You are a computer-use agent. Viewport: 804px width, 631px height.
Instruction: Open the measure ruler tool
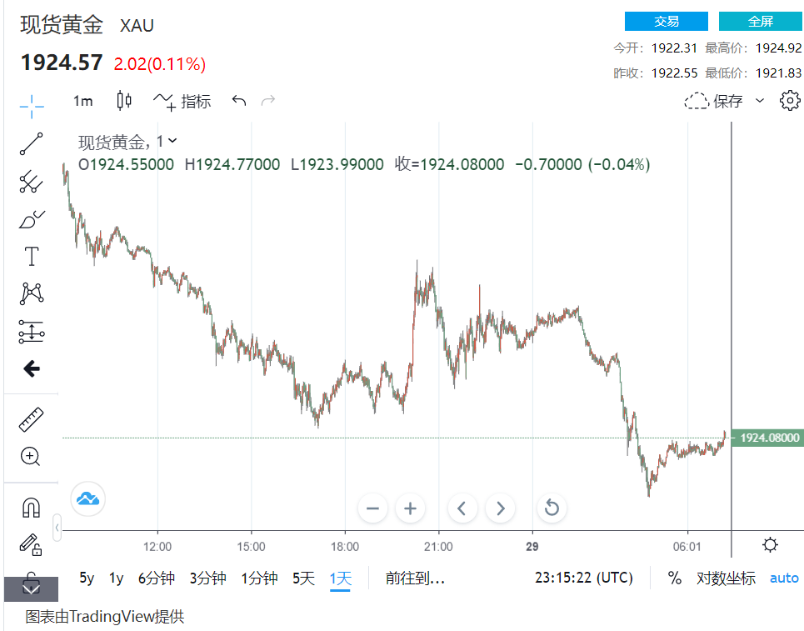(32, 419)
